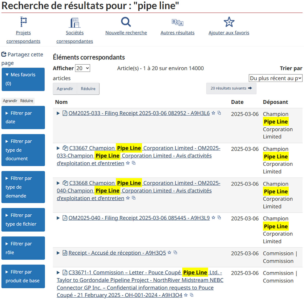Image resolution: width=304 pixels, height=299 pixels.
Task: Expand details triangle for C33668 row
Action: pyautogui.click(x=58, y=183)
